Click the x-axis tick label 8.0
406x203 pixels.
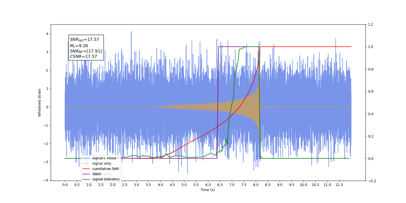256,185
